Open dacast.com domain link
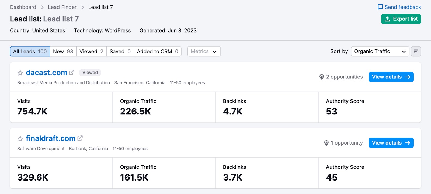This screenshot has width=431, height=194. pyautogui.click(x=47, y=73)
